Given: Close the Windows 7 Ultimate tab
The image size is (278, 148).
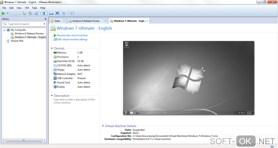Looking at the screenshot, I should (x=147, y=21).
